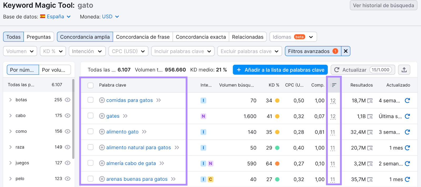Image resolution: width=421 pixels, height=187 pixels.
Task: Clear advanced filters with X icon
Action: [346, 51]
